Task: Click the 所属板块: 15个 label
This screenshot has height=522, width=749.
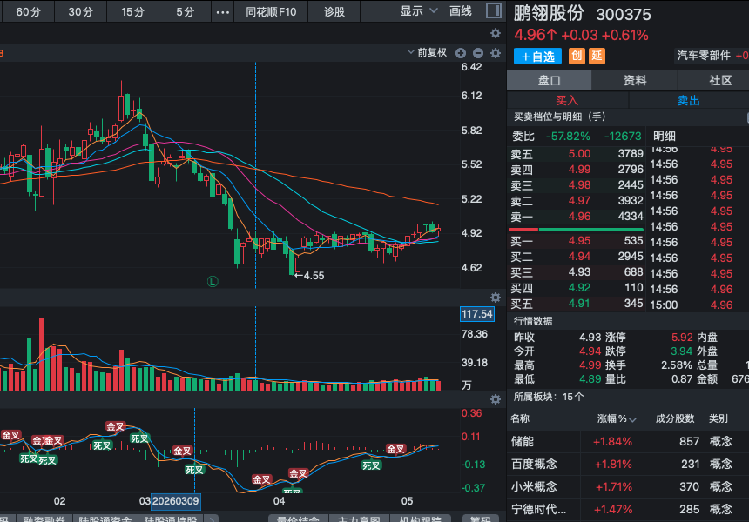Action: [x=549, y=397]
